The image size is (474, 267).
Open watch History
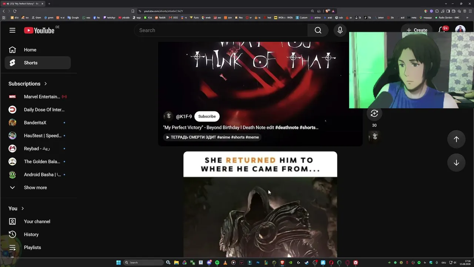click(x=37, y=234)
